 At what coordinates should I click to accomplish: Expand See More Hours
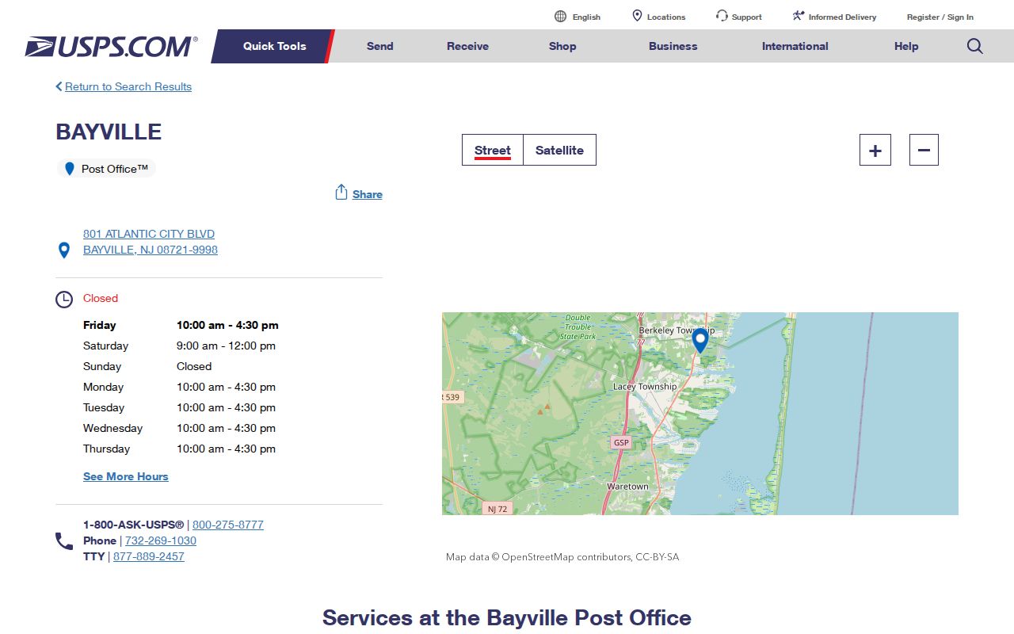(126, 476)
